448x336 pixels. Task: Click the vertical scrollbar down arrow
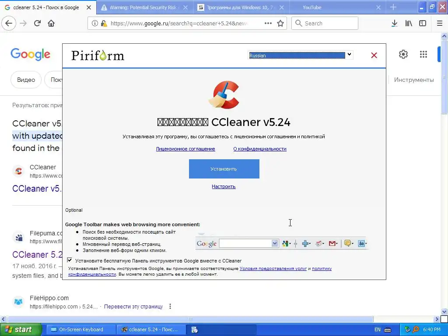tap(444, 311)
